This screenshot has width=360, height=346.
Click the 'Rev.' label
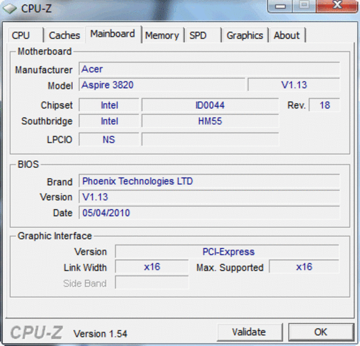296,106
